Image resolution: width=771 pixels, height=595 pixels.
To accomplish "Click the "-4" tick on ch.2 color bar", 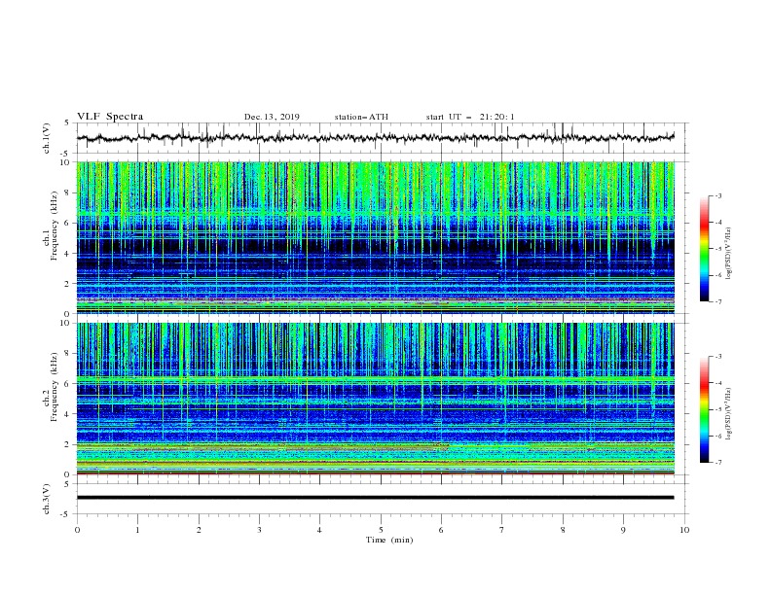I will pos(717,383).
